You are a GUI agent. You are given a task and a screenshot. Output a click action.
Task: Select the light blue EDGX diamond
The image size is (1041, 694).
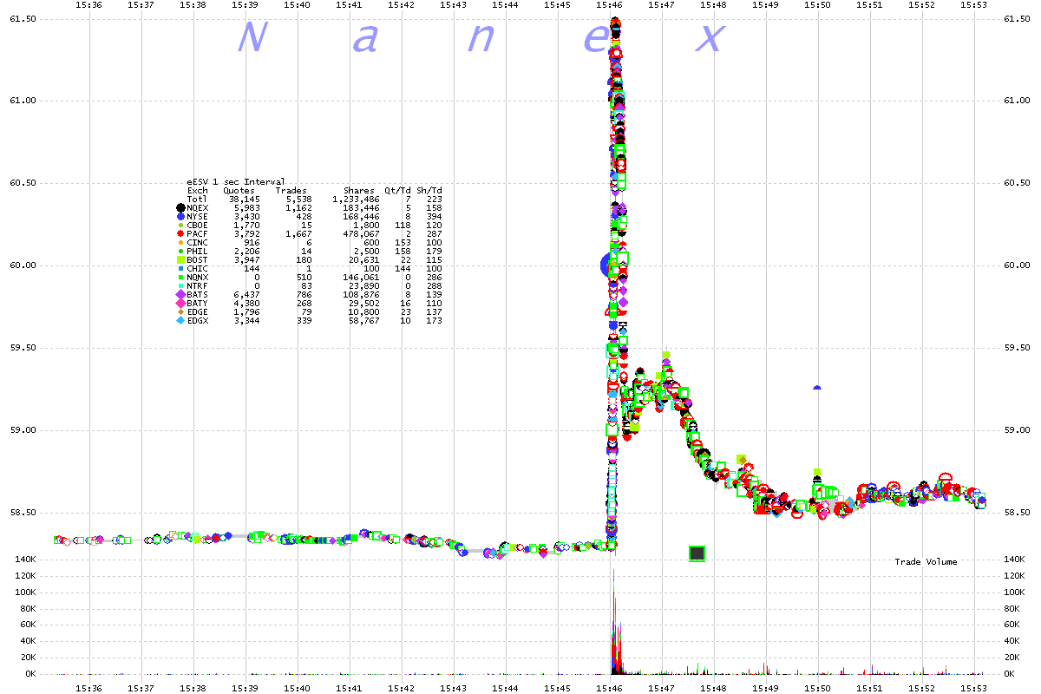click(x=180, y=321)
